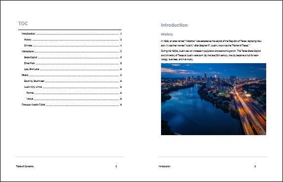Go to the Attractions TOC entry
The width and height of the screenshot is (283, 182).
tap(72, 51)
